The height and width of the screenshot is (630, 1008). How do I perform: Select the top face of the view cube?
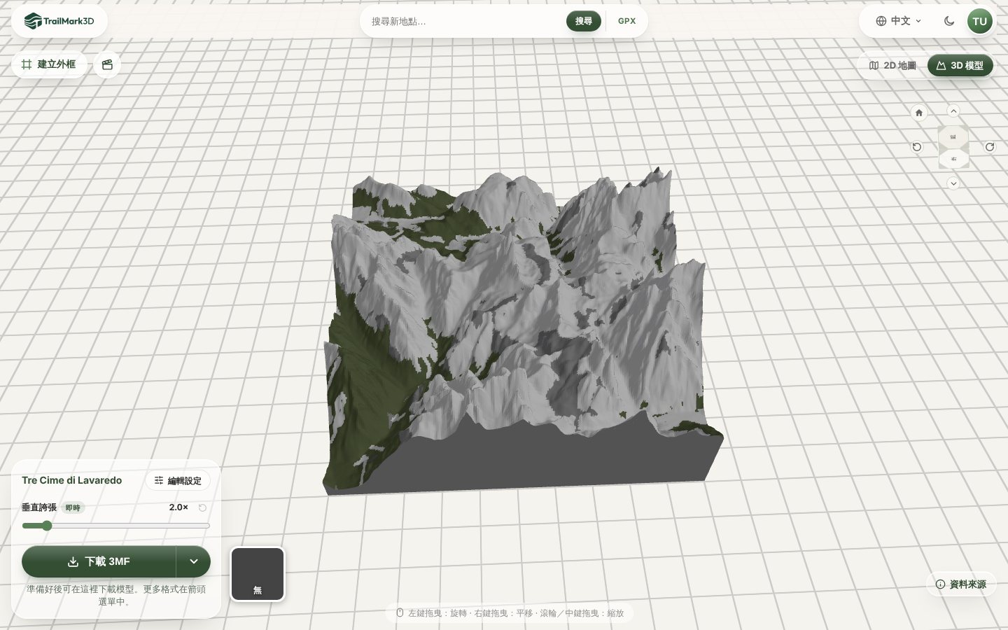point(953,137)
